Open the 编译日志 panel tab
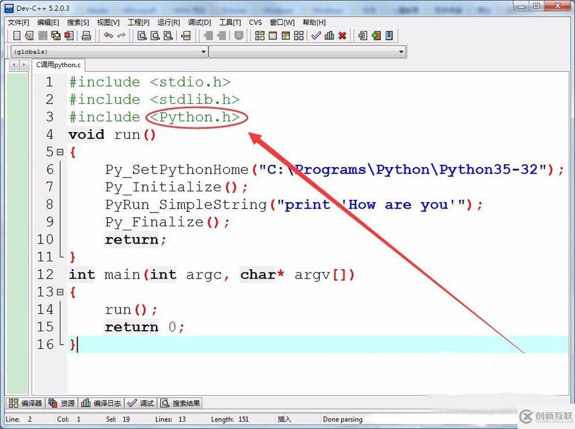 coord(101,403)
